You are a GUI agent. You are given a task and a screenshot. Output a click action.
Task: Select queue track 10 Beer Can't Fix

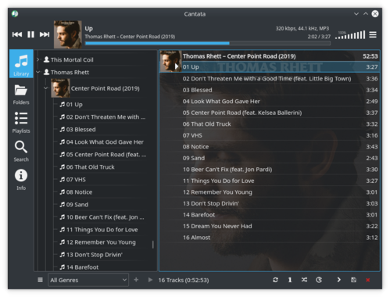coord(270,170)
